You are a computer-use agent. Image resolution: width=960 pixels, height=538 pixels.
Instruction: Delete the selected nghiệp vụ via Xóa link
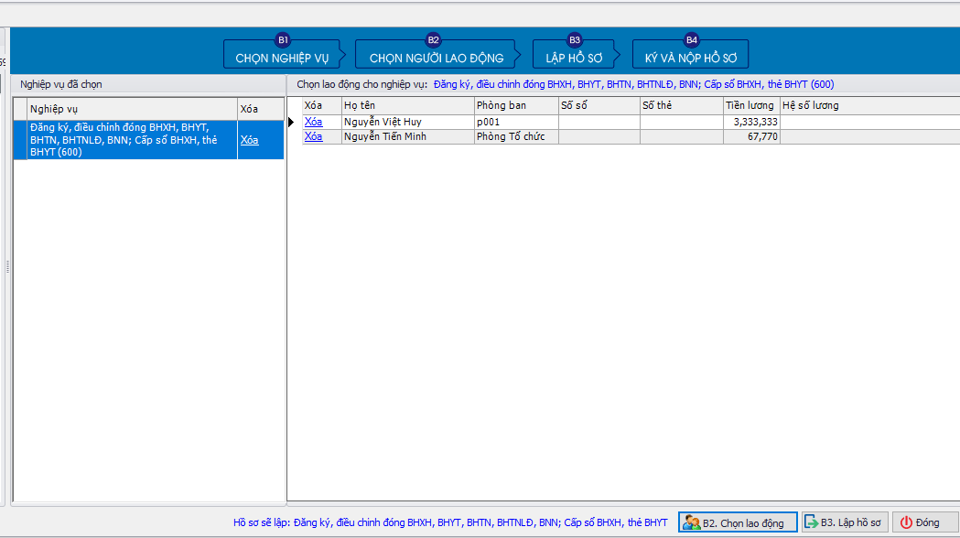coord(249,140)
